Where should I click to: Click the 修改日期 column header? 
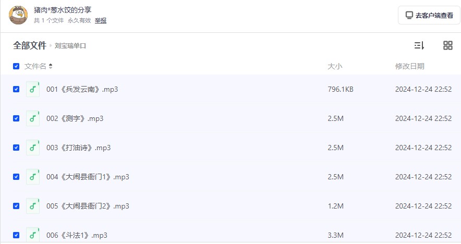[409, 66]
